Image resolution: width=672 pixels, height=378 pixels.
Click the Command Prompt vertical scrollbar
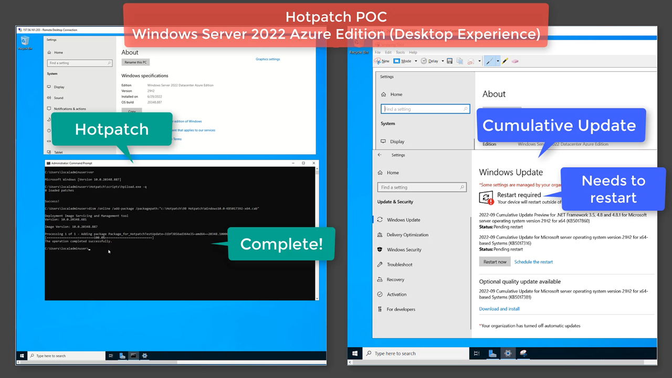point(317,234)
